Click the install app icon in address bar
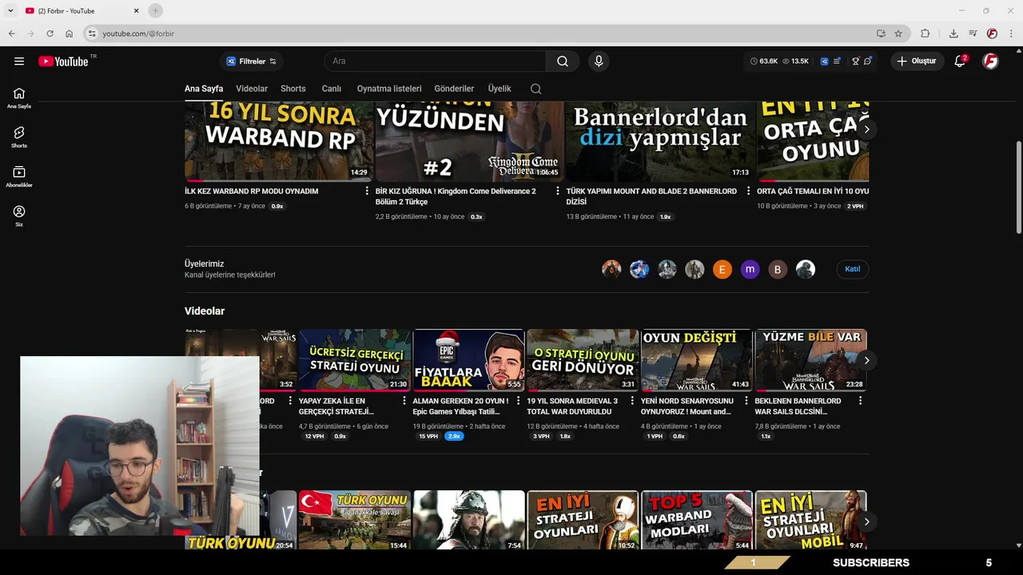Viewport: 1023px width, 575px height. [x=881, y=34]
